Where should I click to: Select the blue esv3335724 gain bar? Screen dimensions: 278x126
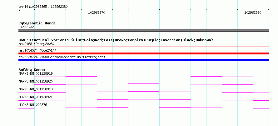144,60
